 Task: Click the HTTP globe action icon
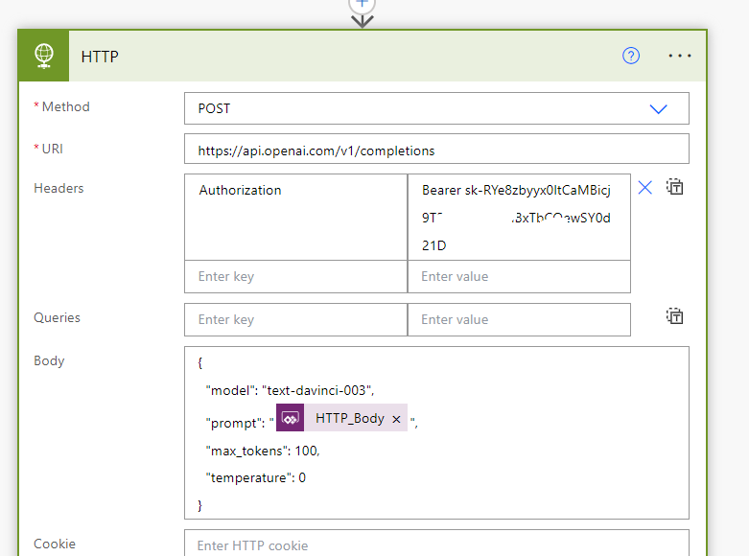(x=44, y=56)
